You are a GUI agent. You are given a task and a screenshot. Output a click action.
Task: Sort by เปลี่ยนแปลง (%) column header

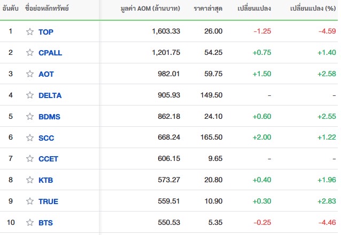pos(313,9)
